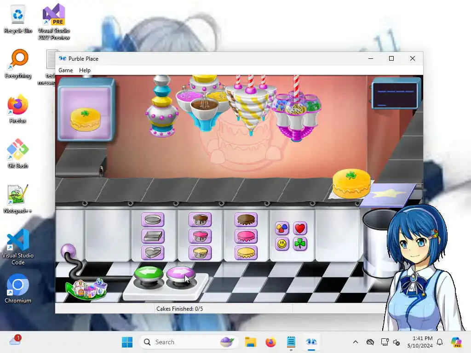This screenshot has width=471, height=353.
Task: Click the Copilot Preview taskbar icon
Action: [x=456, y=342]
